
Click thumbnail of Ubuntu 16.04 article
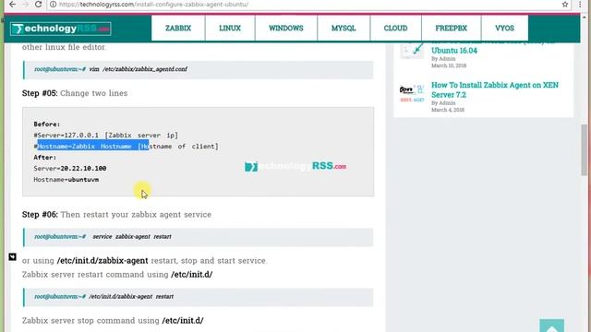click(412, 51)
